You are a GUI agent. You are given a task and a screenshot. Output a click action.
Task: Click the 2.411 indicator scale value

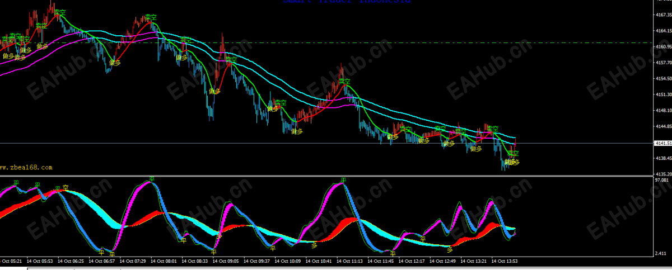point(660,254)
